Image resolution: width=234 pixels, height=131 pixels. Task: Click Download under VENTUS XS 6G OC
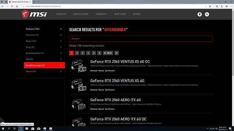94,71
